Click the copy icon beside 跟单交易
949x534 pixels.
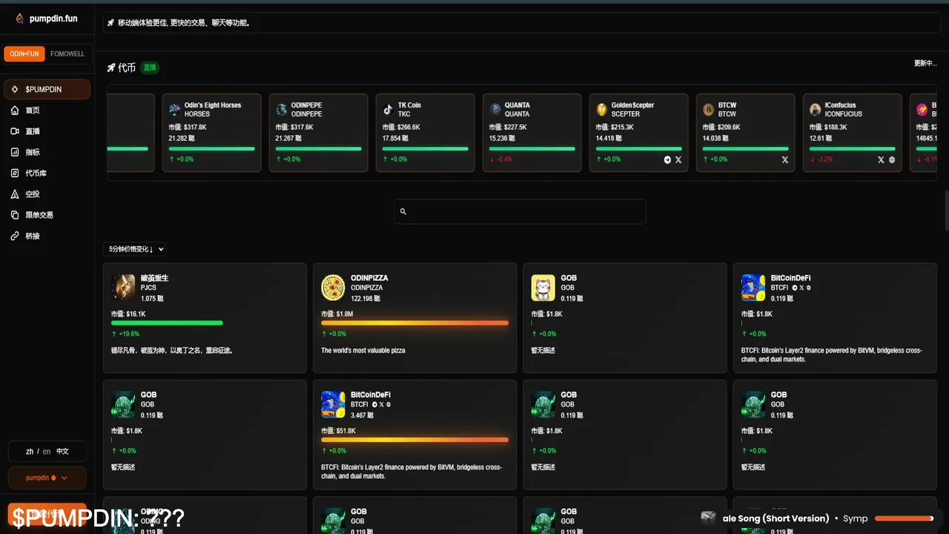tap(15, 215)
